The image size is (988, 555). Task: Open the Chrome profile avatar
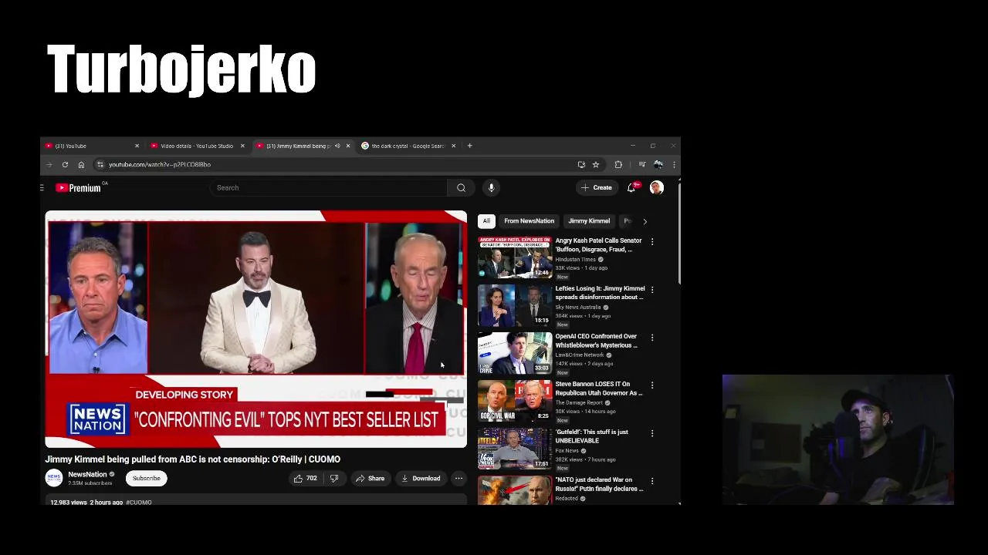658,164
